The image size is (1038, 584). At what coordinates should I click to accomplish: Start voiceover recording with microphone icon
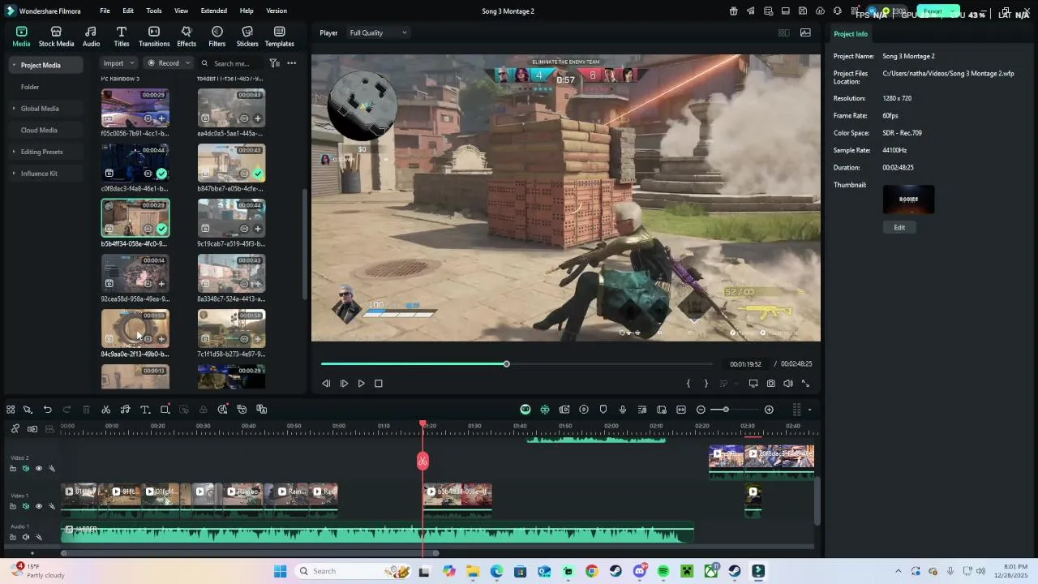click(x=623, y=410)
